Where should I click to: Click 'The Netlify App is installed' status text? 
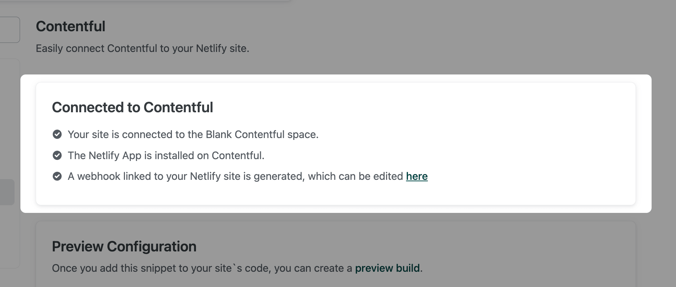(166, 155)
